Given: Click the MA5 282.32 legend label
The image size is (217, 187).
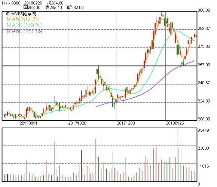Looking at the screenshot, I should [23, 19].
